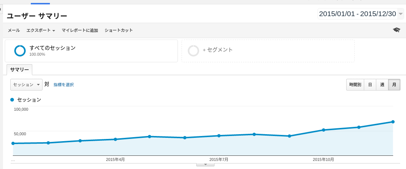Collapse the left sidebar arrow

pyautogui.click(x=1, y=9)
